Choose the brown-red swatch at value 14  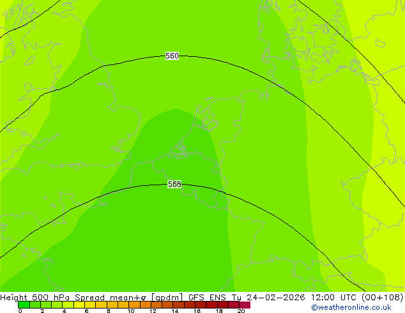[179, 305]
